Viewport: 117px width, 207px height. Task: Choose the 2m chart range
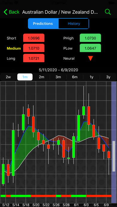41,77
